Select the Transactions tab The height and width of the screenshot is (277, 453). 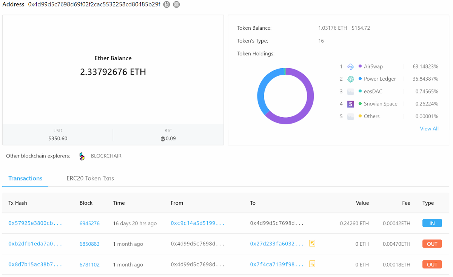[25, 178]
